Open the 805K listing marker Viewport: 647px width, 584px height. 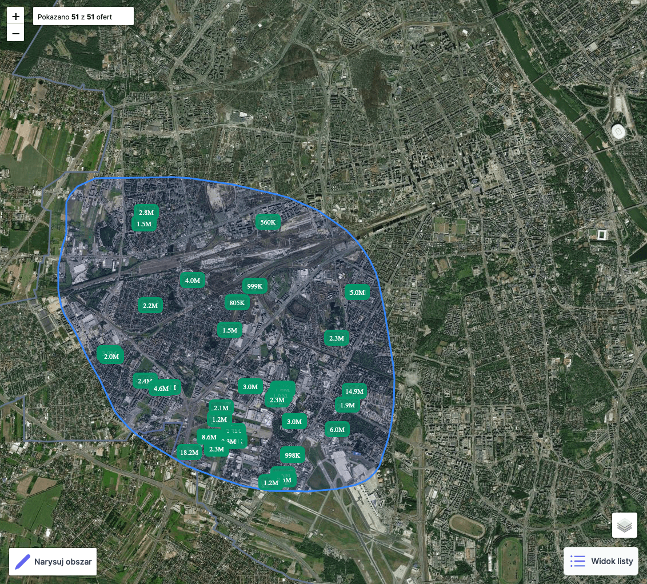click(x=237, y=303)
